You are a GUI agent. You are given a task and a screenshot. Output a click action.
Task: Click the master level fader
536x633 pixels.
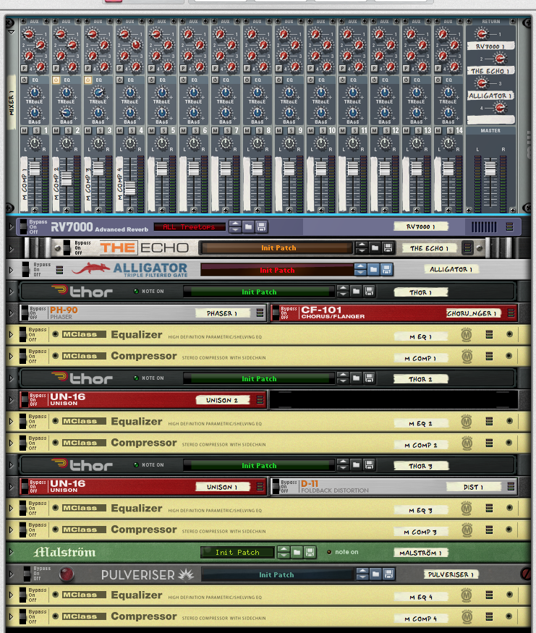(x=490, y=168)
